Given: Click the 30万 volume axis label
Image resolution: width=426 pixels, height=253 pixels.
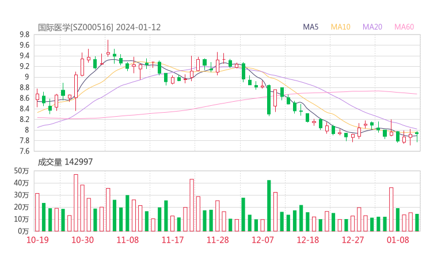Looking at the screenshot, I should (21, 195).
